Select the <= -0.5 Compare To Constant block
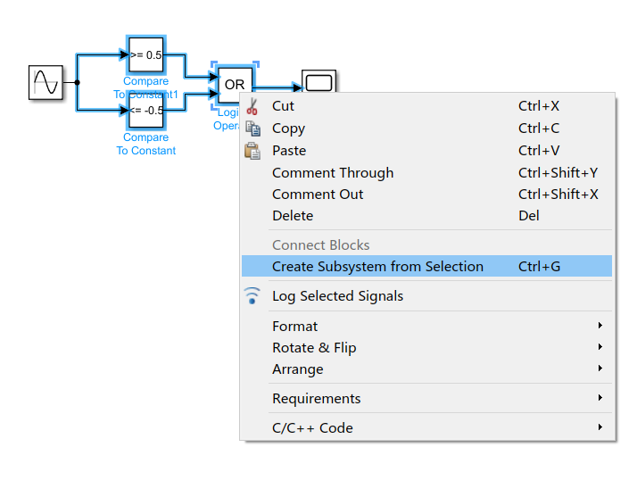This screenshot has width=637, height=497. [146, 111]
